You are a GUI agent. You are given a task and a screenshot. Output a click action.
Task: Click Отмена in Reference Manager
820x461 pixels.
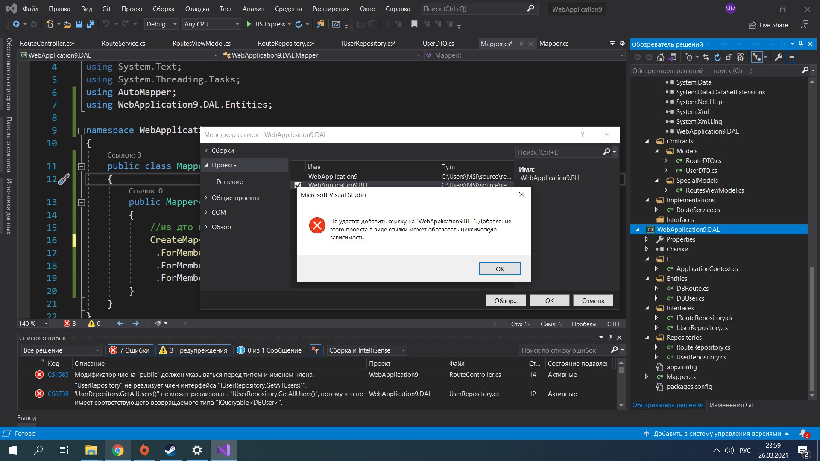click(x=593, y=301)
